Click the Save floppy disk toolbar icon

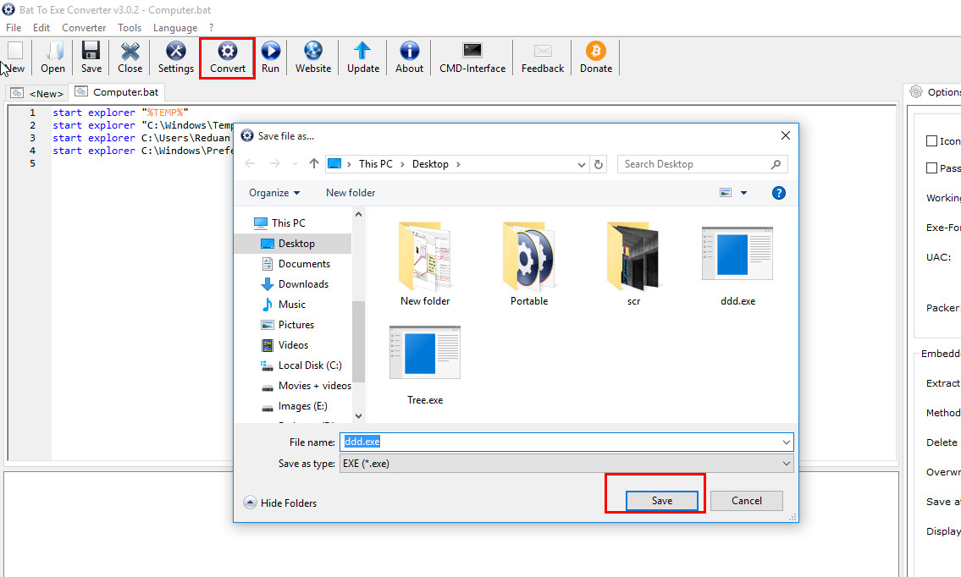click(x=91, y=52)
